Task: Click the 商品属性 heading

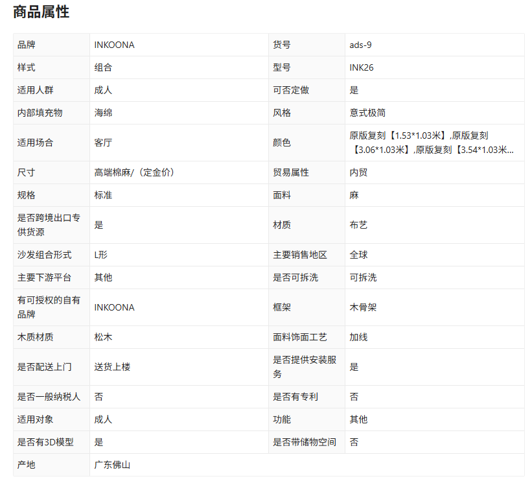Action: pyautogui.click(x=41, y=12)
